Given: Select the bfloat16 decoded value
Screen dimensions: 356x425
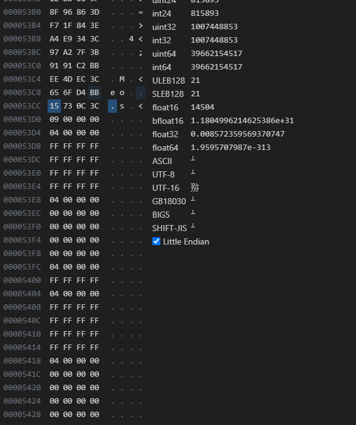Looking at the screenshot, I should coord(242,121).
